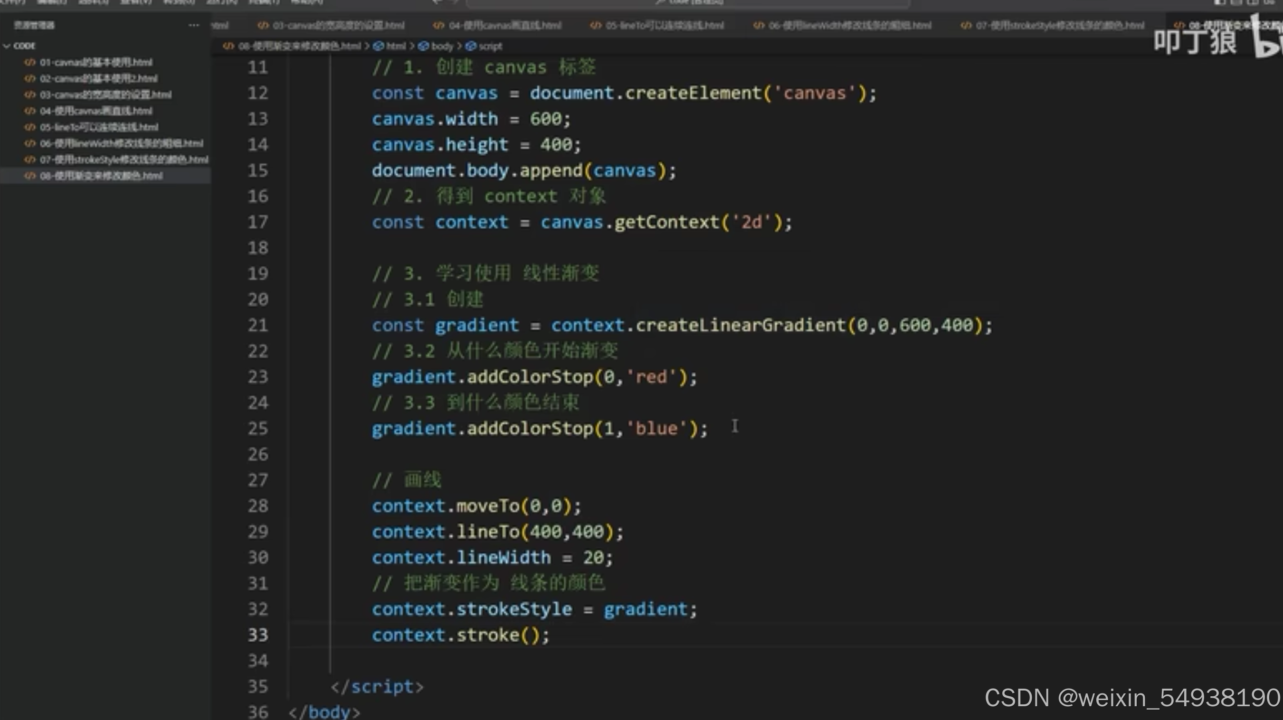Expand breadcrumb chevron between body and script
Viewport: 1283px width, 720px height.
point(459,46)
